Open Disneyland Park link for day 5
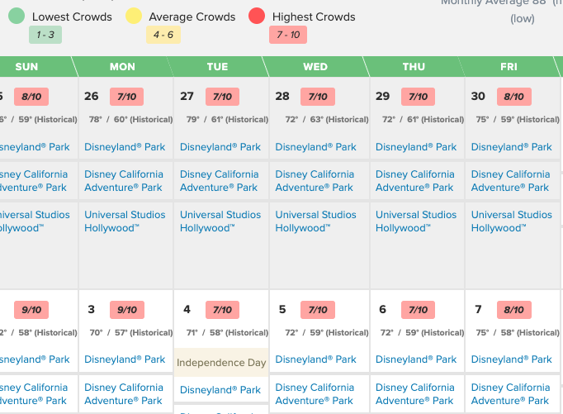 (x=315, y=359)
